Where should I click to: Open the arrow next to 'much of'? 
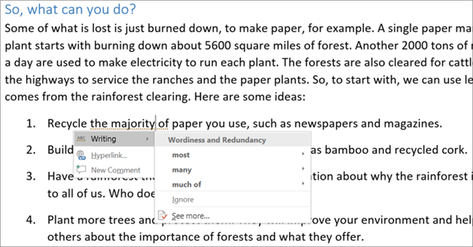pos(304,184)
